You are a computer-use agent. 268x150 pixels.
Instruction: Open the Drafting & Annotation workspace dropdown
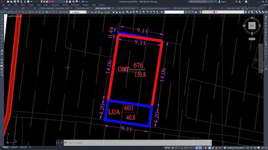click(x=237, y=148)
